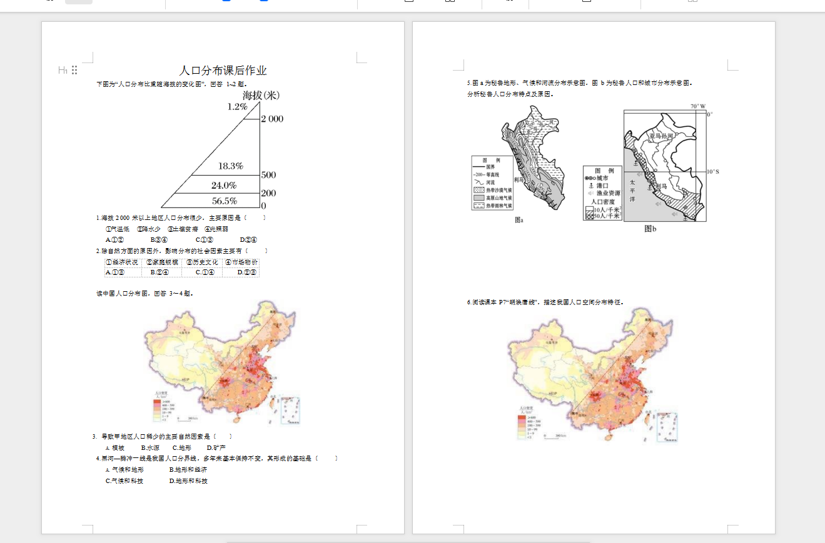This screenshot has width=825, height=543.
Task: Click table cell ③历史文化
Action: [201, 262]
